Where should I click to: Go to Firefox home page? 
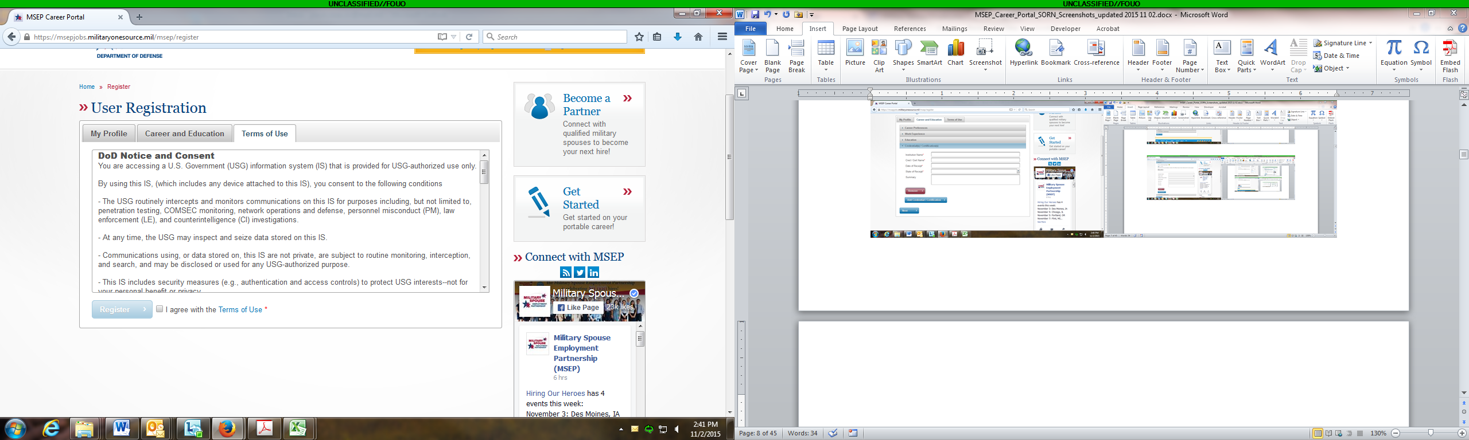tap(698, 37)
